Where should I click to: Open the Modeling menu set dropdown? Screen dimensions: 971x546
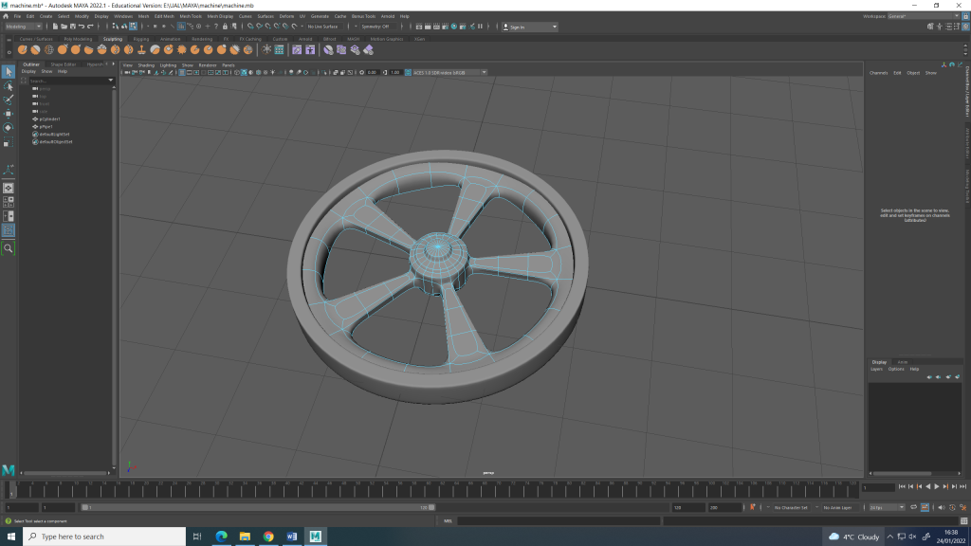[23, 27]
